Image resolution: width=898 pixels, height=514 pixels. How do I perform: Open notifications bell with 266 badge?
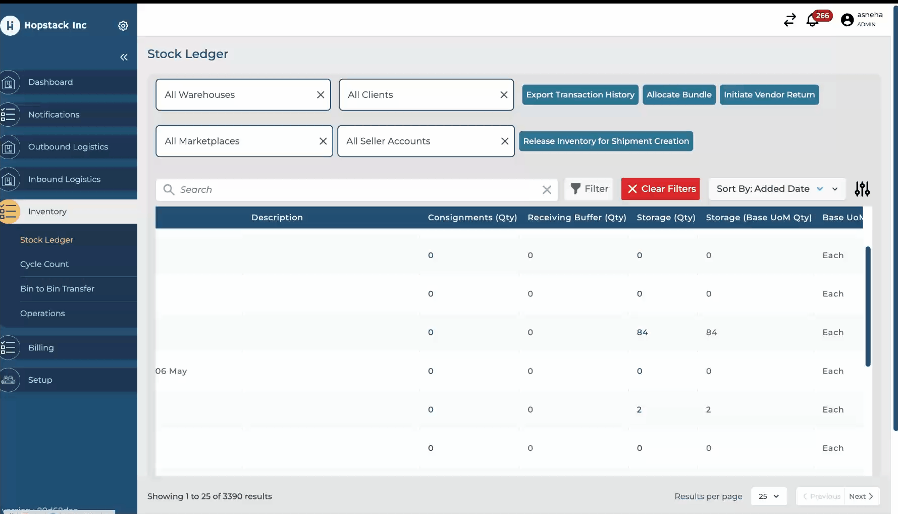click(812, 20)
